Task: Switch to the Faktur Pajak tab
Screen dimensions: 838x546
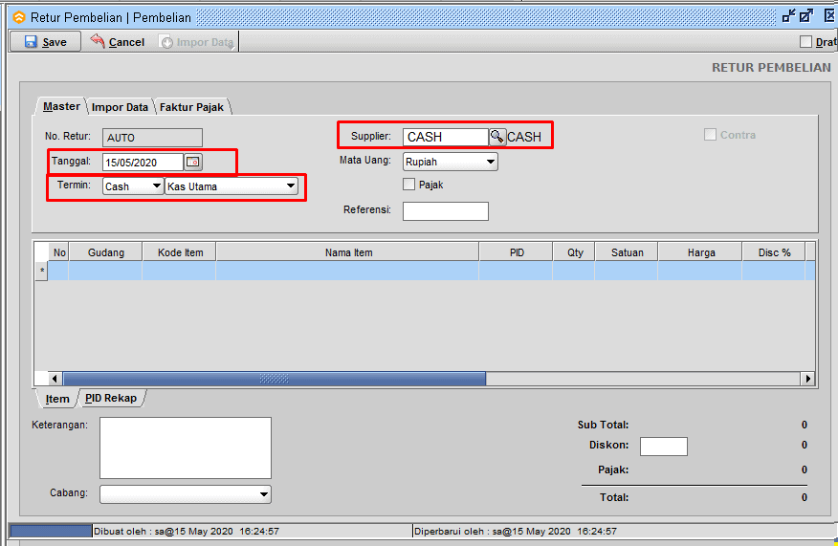Action: [x=191, y=107]
